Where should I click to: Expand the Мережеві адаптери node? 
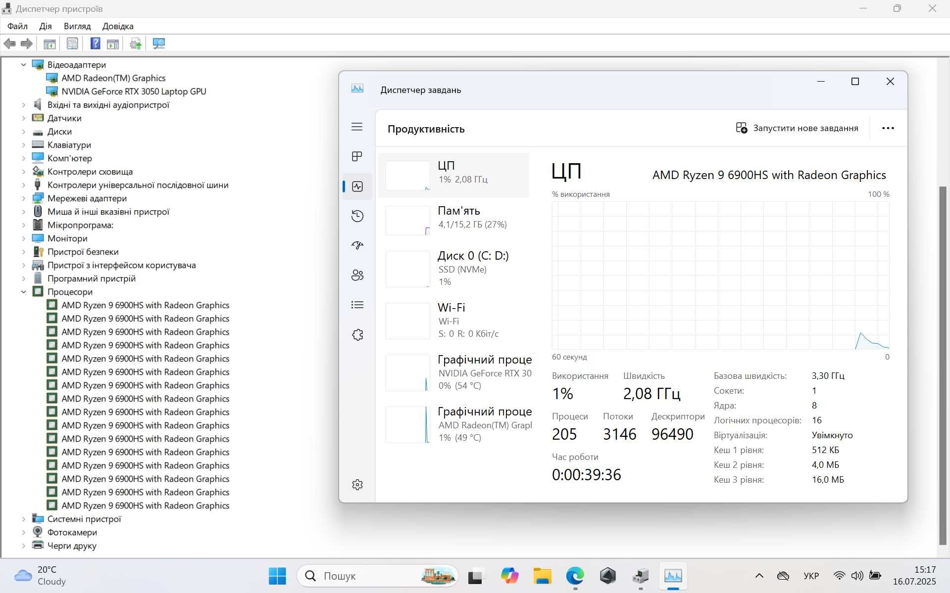(x=23, y=198)
